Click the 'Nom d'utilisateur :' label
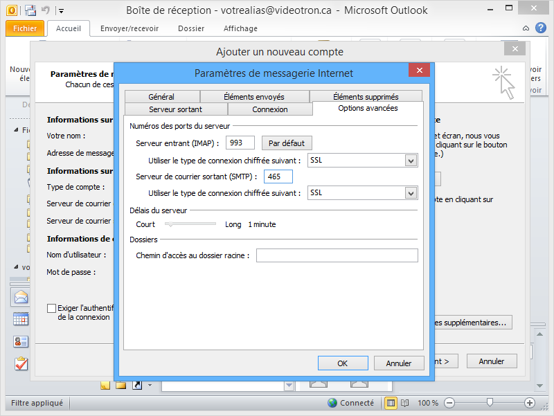 click(x=76, y=255)
